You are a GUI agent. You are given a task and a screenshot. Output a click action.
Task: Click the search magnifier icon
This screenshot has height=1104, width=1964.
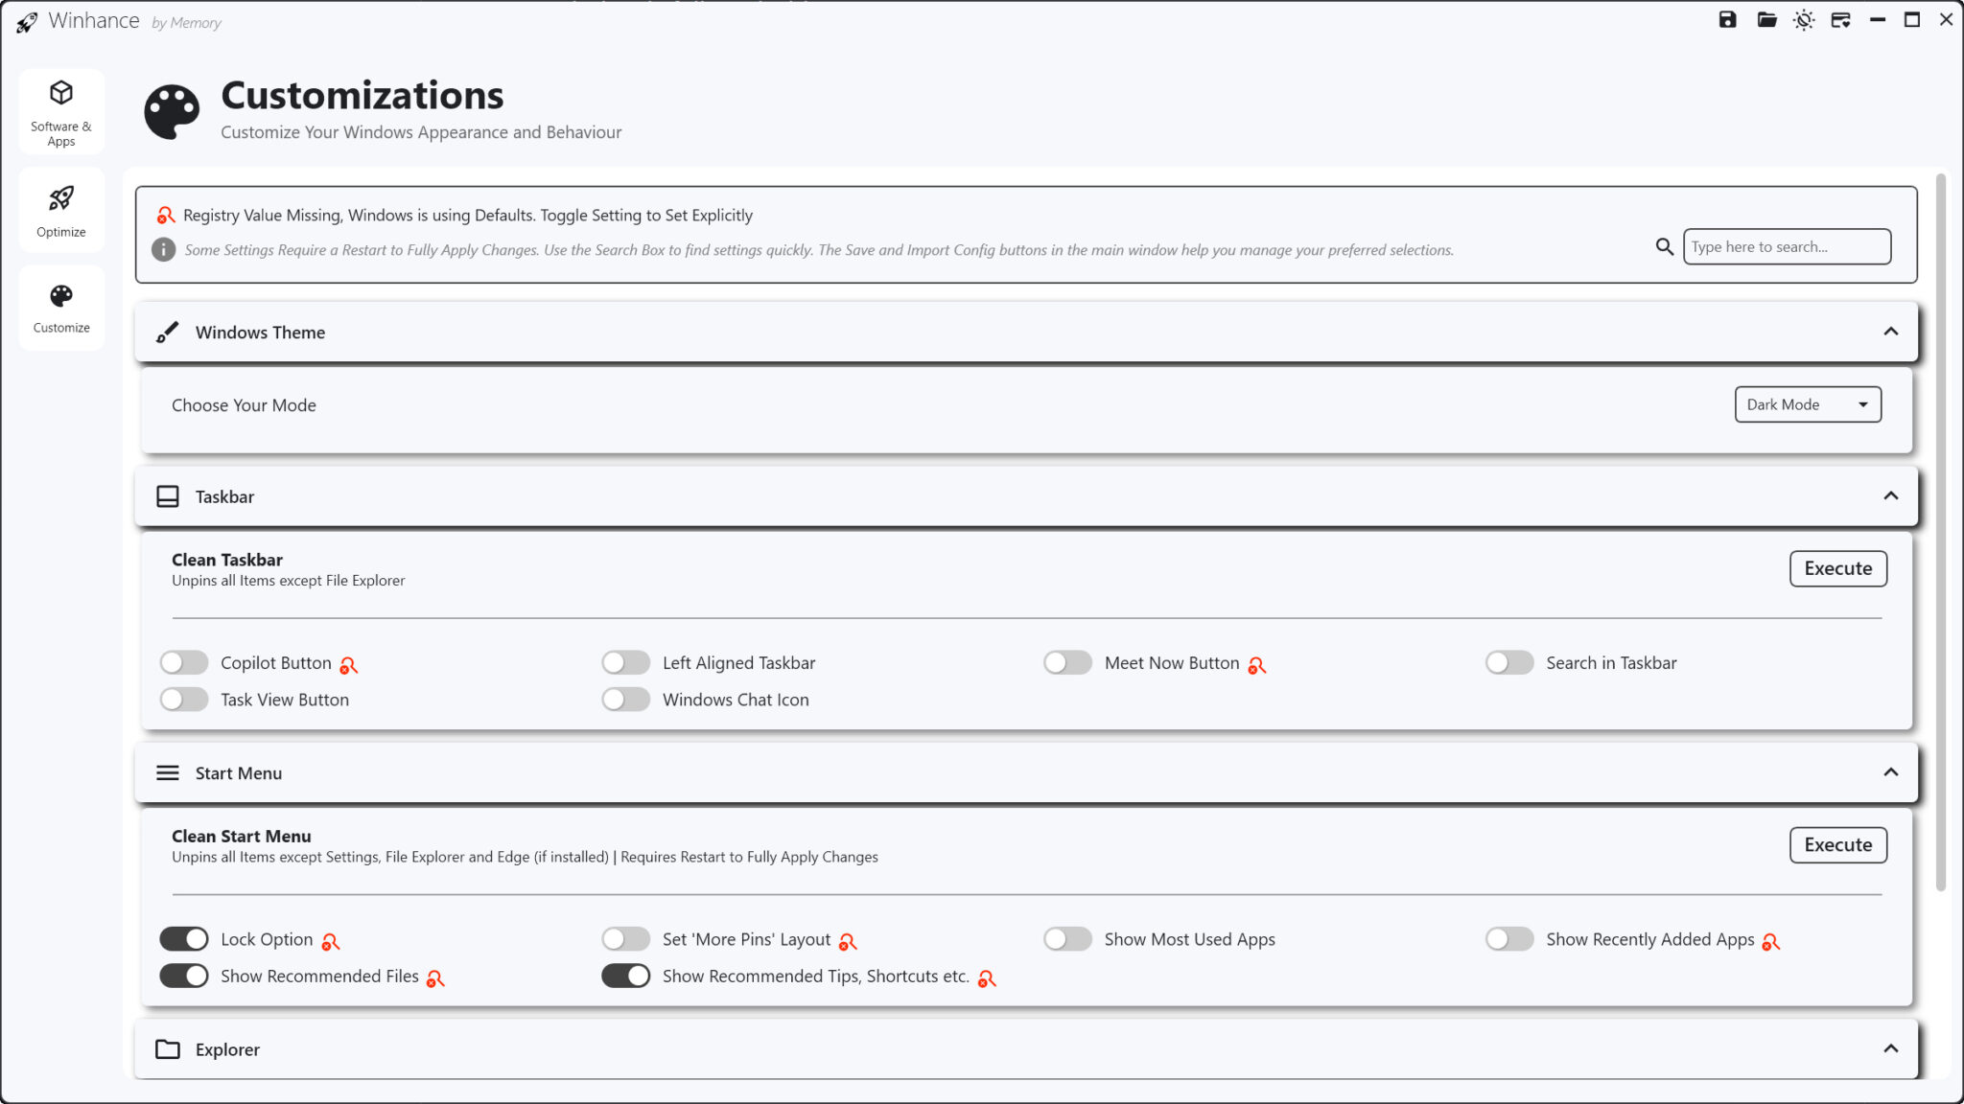click(x=1664, y=246)
